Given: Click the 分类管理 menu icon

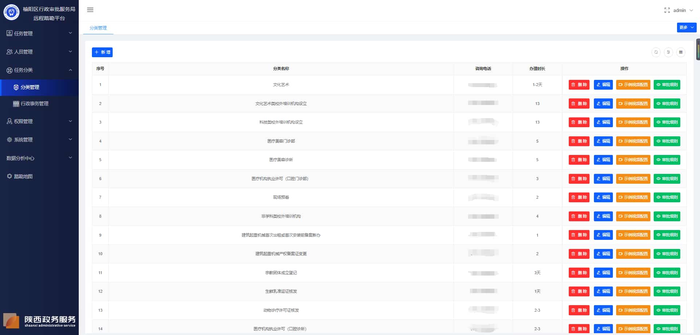Looking at the screenshot, I should (x=16, y=87).
